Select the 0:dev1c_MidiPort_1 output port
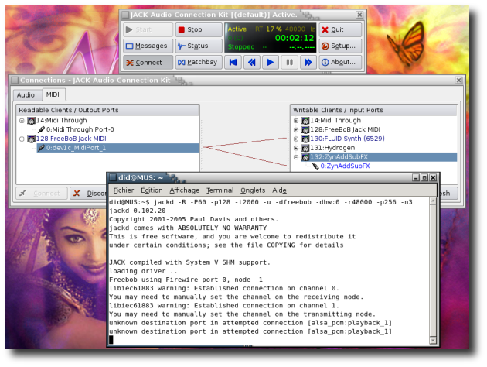 [76, 148]
